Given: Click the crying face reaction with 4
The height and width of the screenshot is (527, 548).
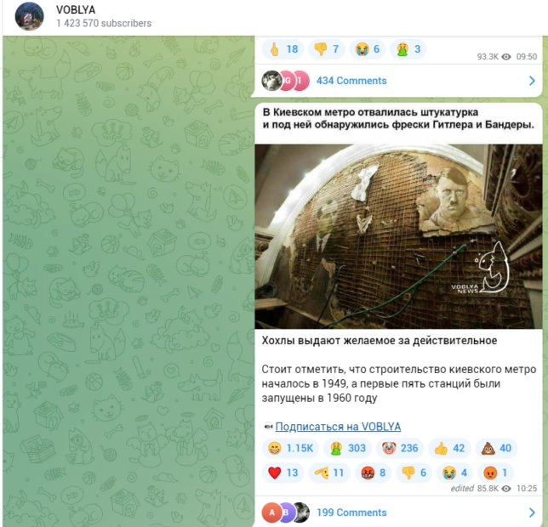Looking at the screenshot, I should coord(454,473).
